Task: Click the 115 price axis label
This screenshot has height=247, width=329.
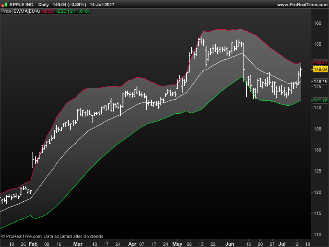Action: pyautogui.click(x=317, y=213)
